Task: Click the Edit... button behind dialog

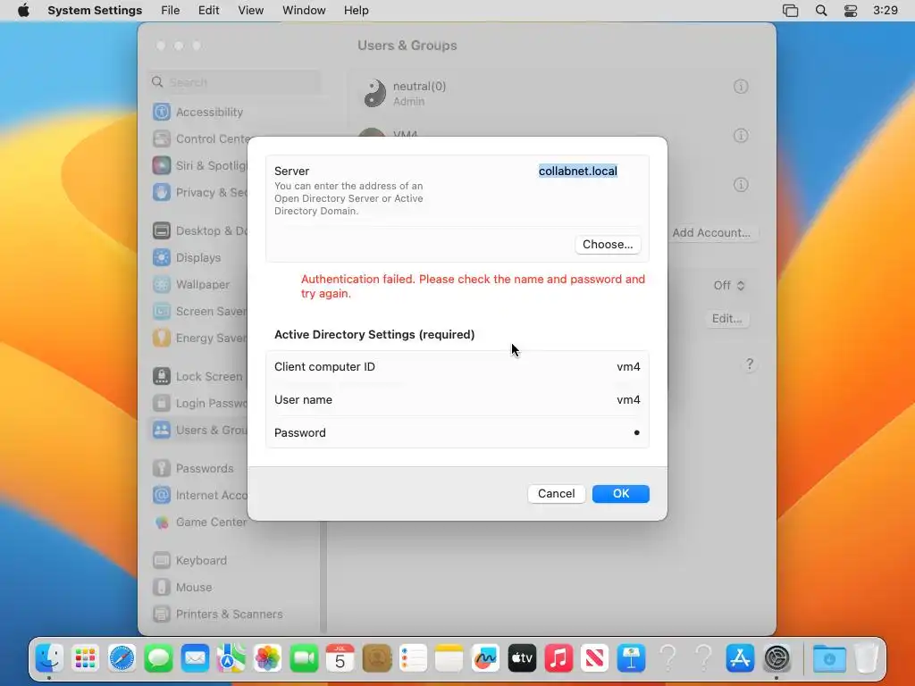Action: pos(727,319)
